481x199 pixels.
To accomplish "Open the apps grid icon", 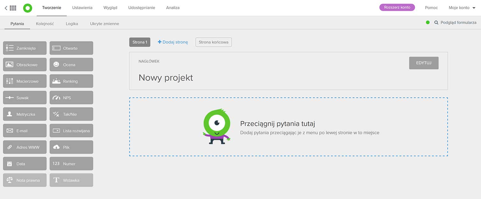I will point(13,8).
